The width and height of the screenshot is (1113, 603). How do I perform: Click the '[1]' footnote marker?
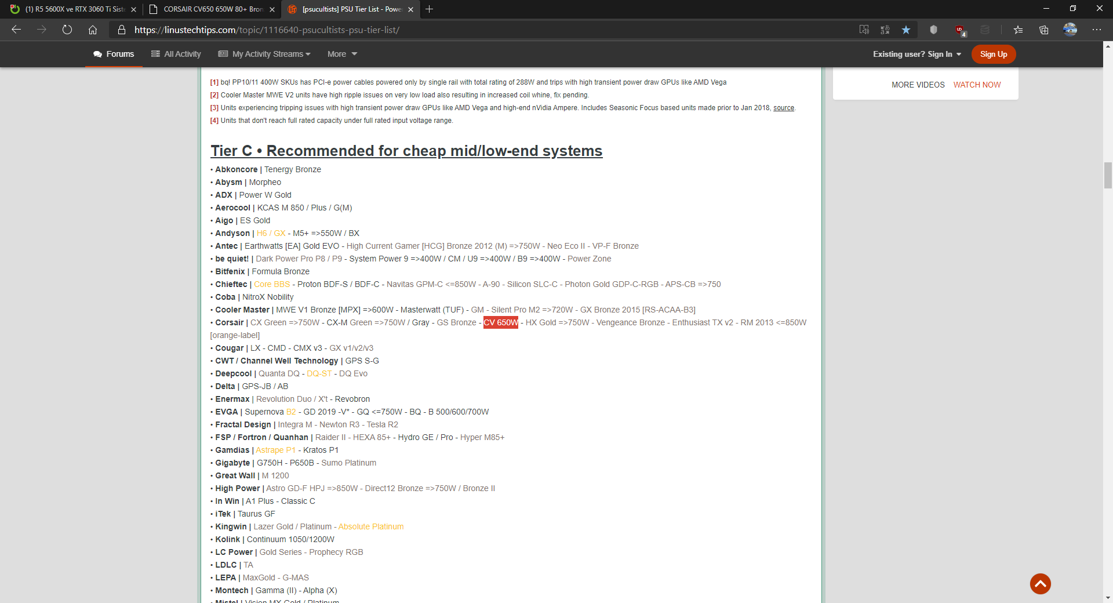coord(214,82)
